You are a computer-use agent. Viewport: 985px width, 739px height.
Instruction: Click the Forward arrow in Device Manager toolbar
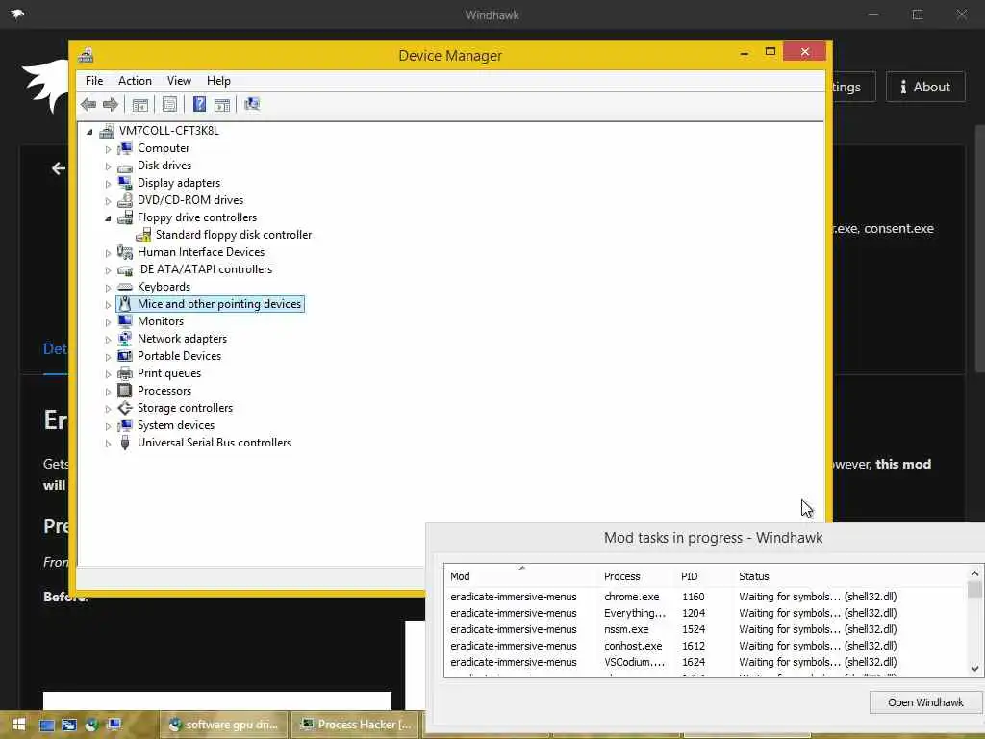111,104
